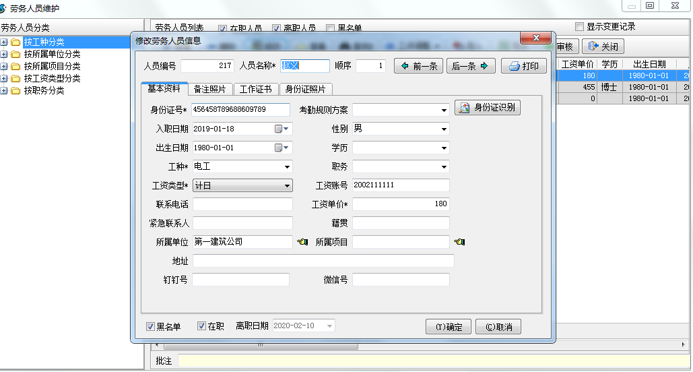Open the 工种 dropdown list
This screenshot has height=372, width=693.
(287, 166)
